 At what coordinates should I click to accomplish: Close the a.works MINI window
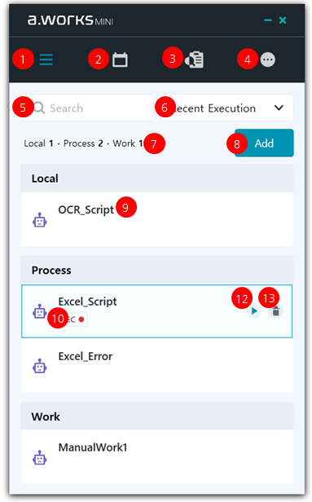point(283,20)
